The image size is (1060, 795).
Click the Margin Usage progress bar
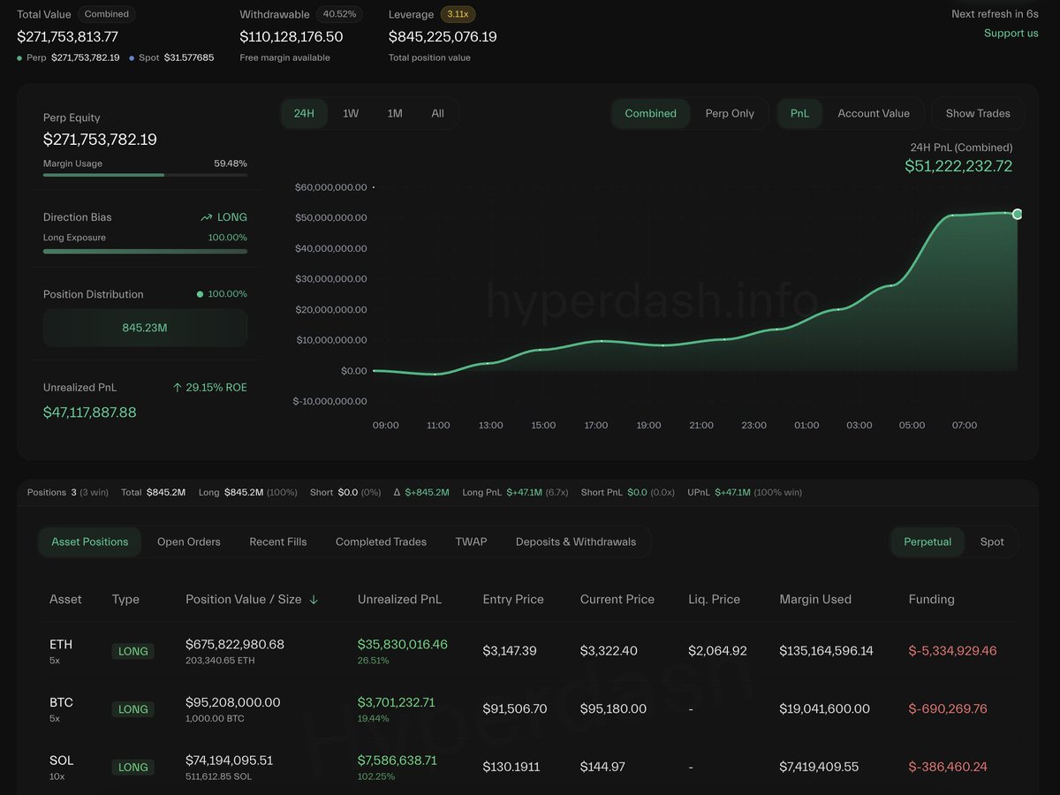point(145,175)
